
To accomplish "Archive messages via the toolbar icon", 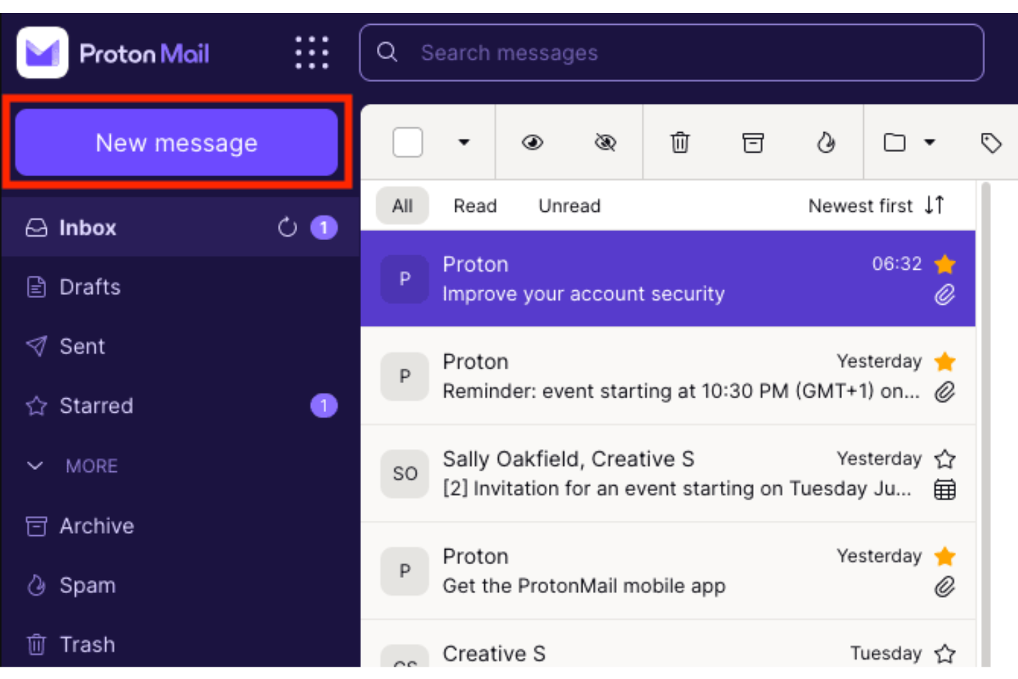I will click(752, 142).
